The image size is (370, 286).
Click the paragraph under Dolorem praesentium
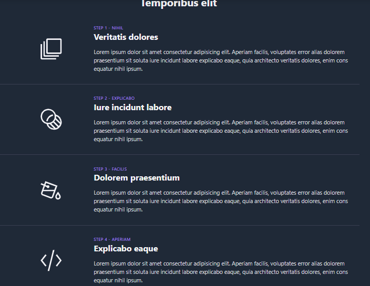(221, 201)
